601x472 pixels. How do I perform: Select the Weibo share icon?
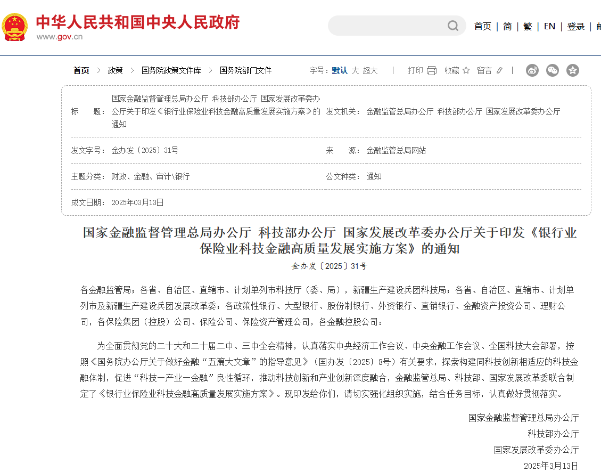coord(532,70)
